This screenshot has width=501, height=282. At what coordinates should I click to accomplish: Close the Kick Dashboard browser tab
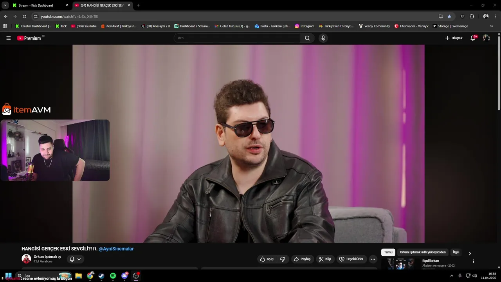click(x=67, y=5)
